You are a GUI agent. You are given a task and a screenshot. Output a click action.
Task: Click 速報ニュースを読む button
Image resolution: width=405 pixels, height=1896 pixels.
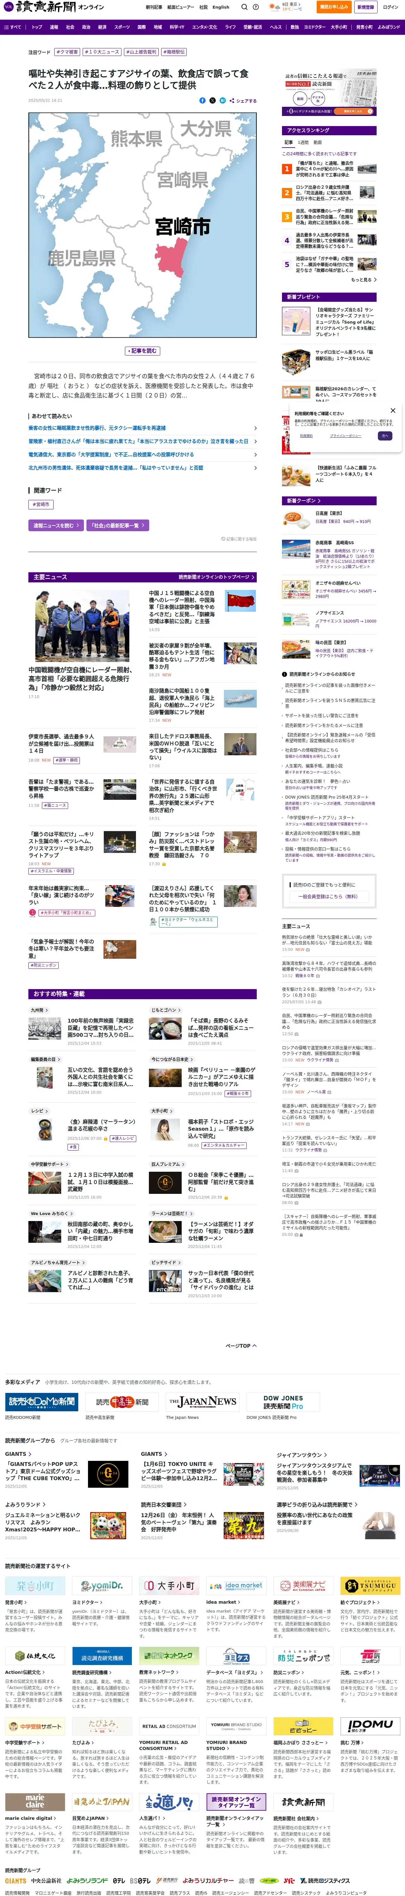coord(56,526)
